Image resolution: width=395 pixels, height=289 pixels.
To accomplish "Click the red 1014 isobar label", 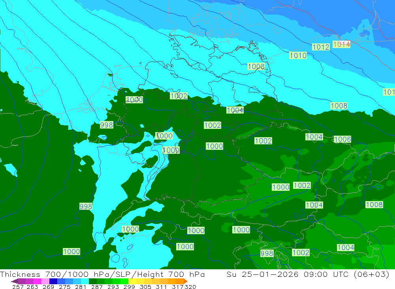I will pyautogui.click(x=341, y=44).
